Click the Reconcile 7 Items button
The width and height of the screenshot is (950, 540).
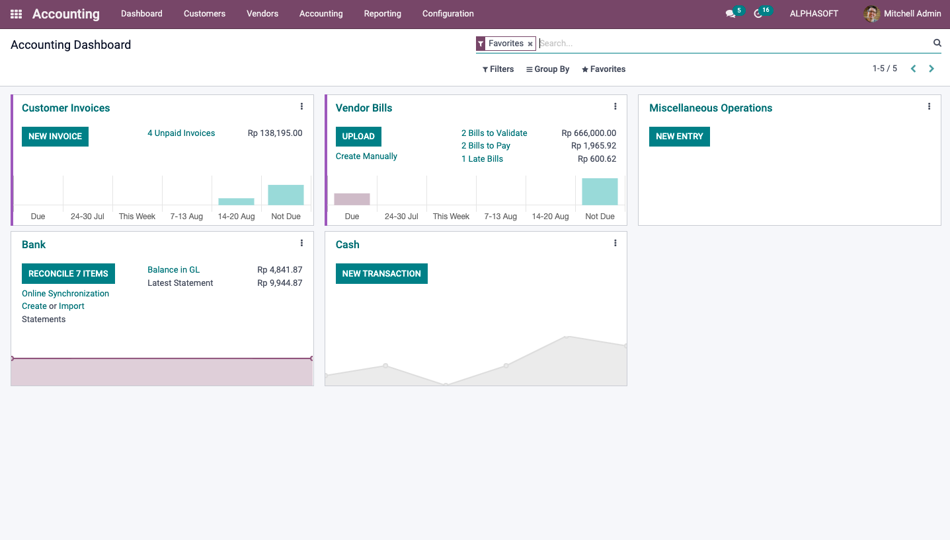click(68, 274)
